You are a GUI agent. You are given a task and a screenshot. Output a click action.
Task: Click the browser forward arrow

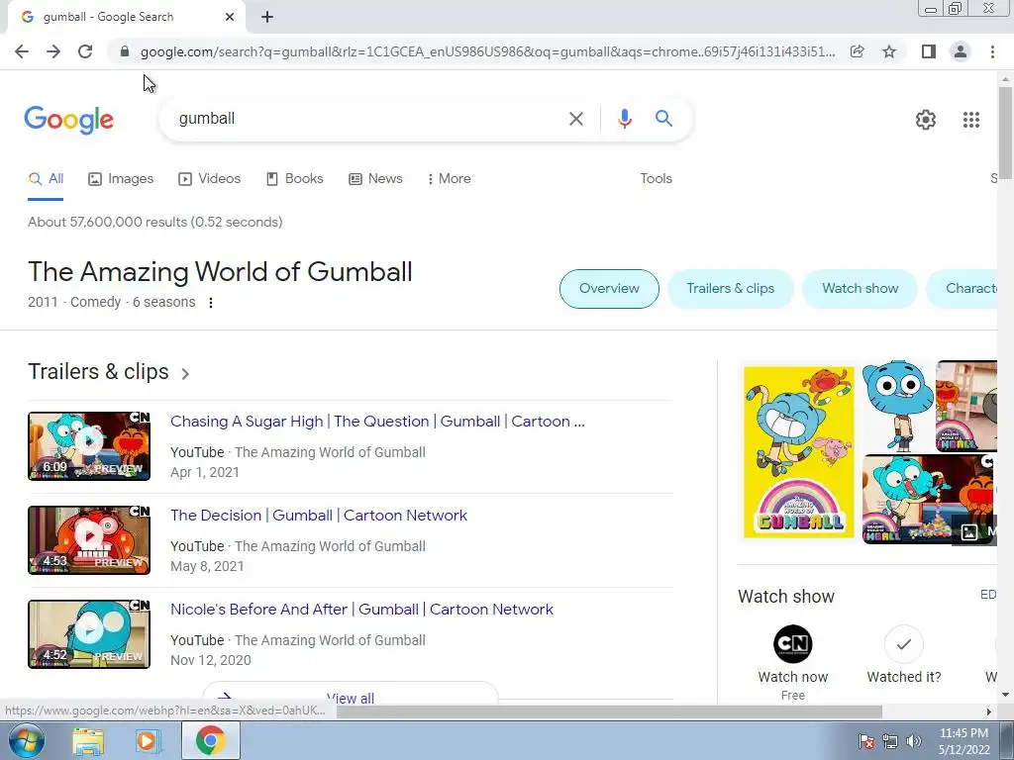53,51
